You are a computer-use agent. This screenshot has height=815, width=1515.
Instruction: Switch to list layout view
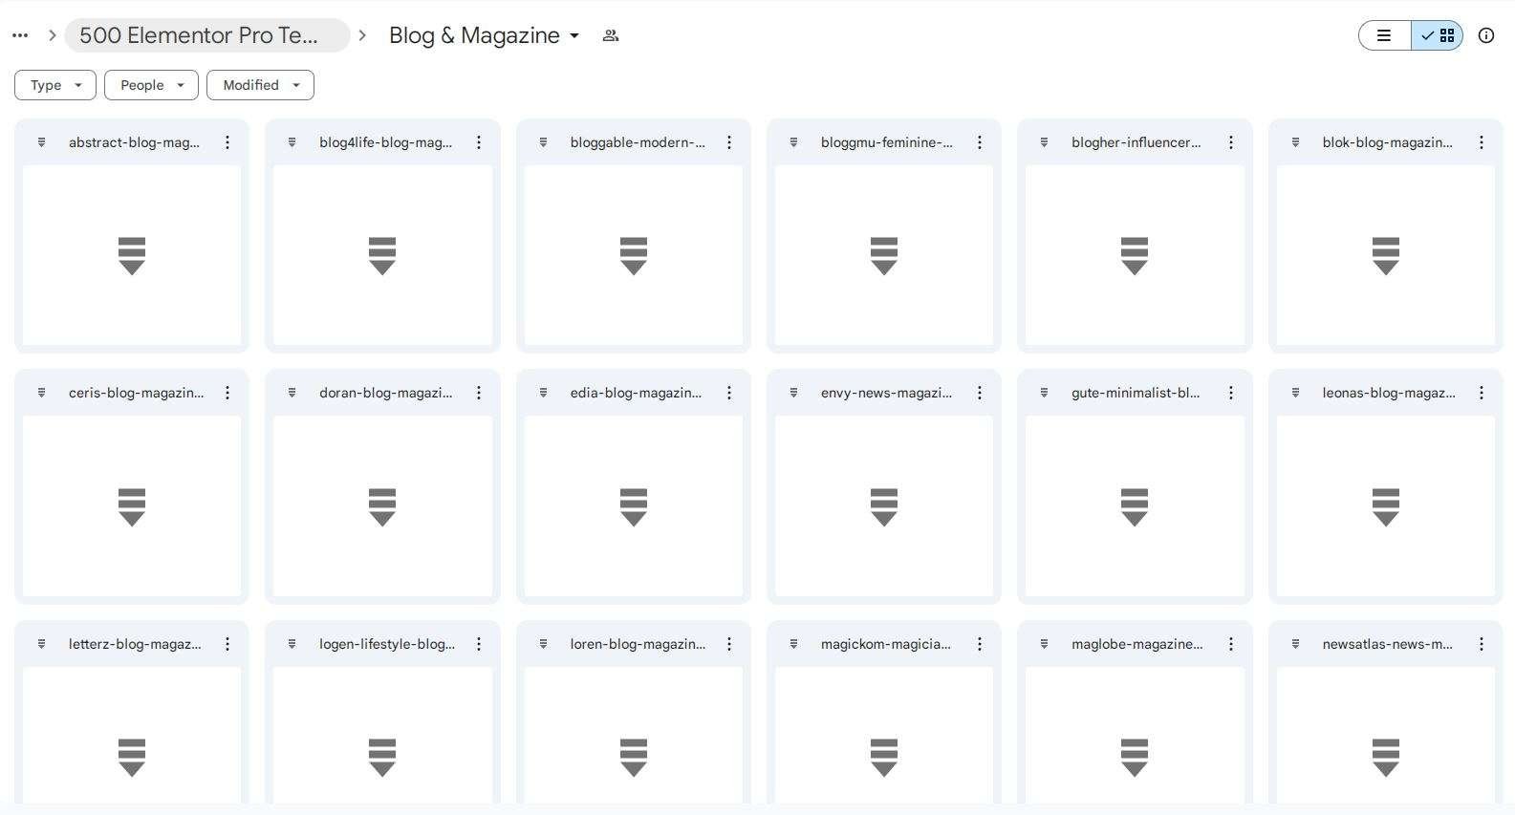coord(1384,35)
